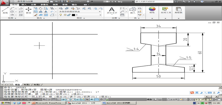This screenshot has height=105, width=222.
Task: Open the current layer dropdown showing 0
Action: click(x=80, y=15)
